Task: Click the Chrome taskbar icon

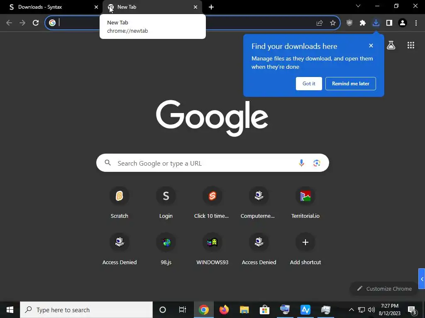Action: pyautogui.click(x=204, y=310)
